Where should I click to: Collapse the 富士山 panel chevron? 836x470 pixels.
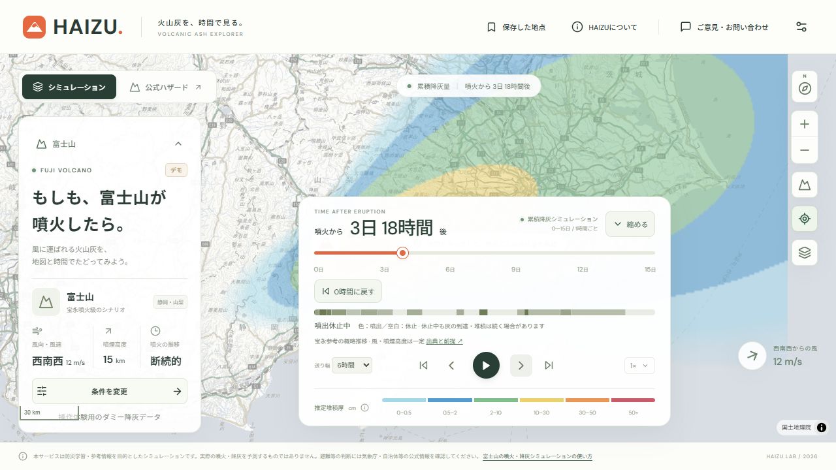[178, 144]
